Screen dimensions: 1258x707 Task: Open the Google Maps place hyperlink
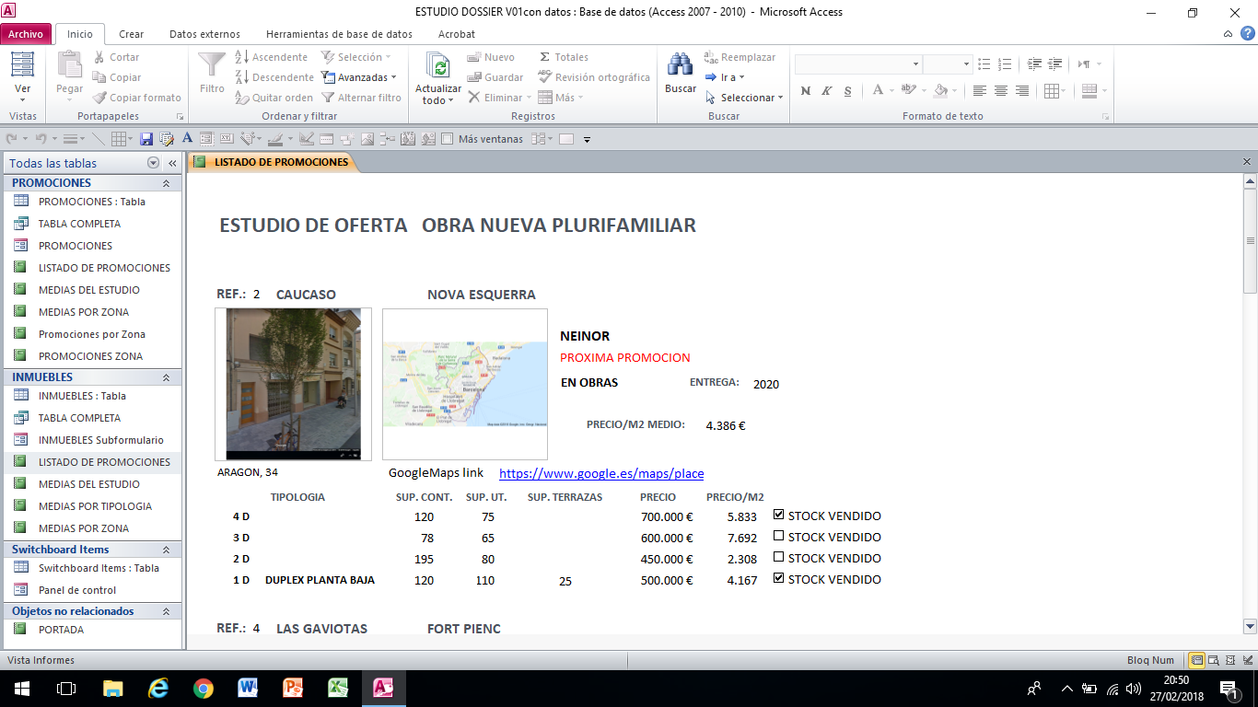pyautogui.click(x=601, y=473)
